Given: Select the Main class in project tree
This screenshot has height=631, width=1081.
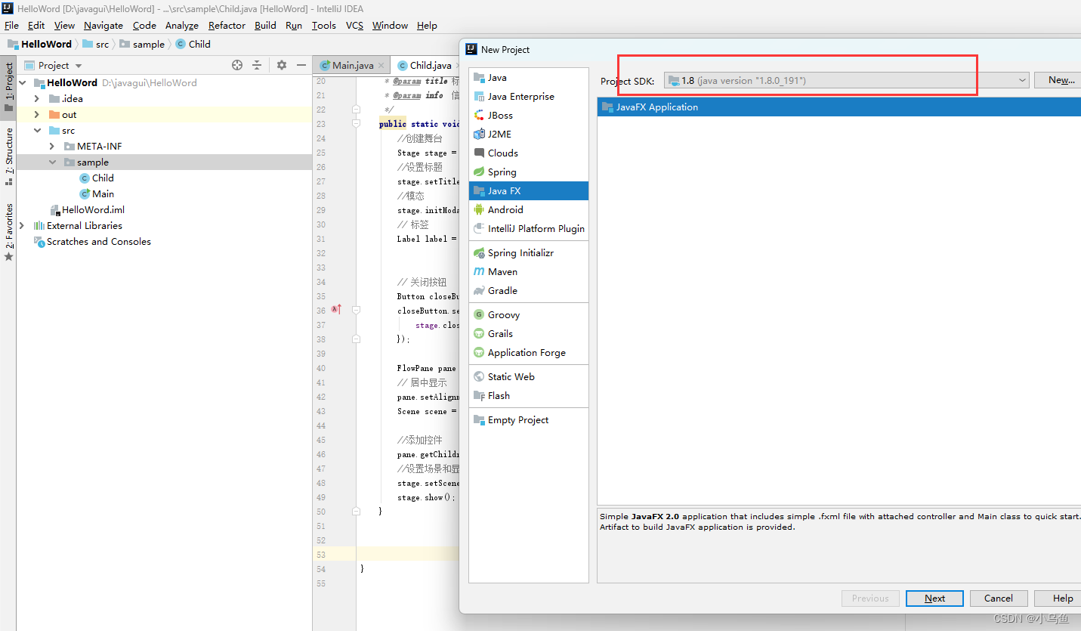Looking at the screenshot, I should coord(97,194).
